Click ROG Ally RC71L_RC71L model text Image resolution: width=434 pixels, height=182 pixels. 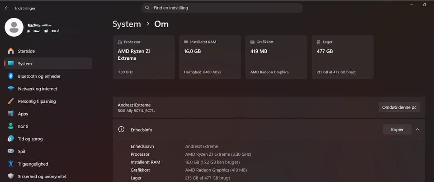click(137, 111)
